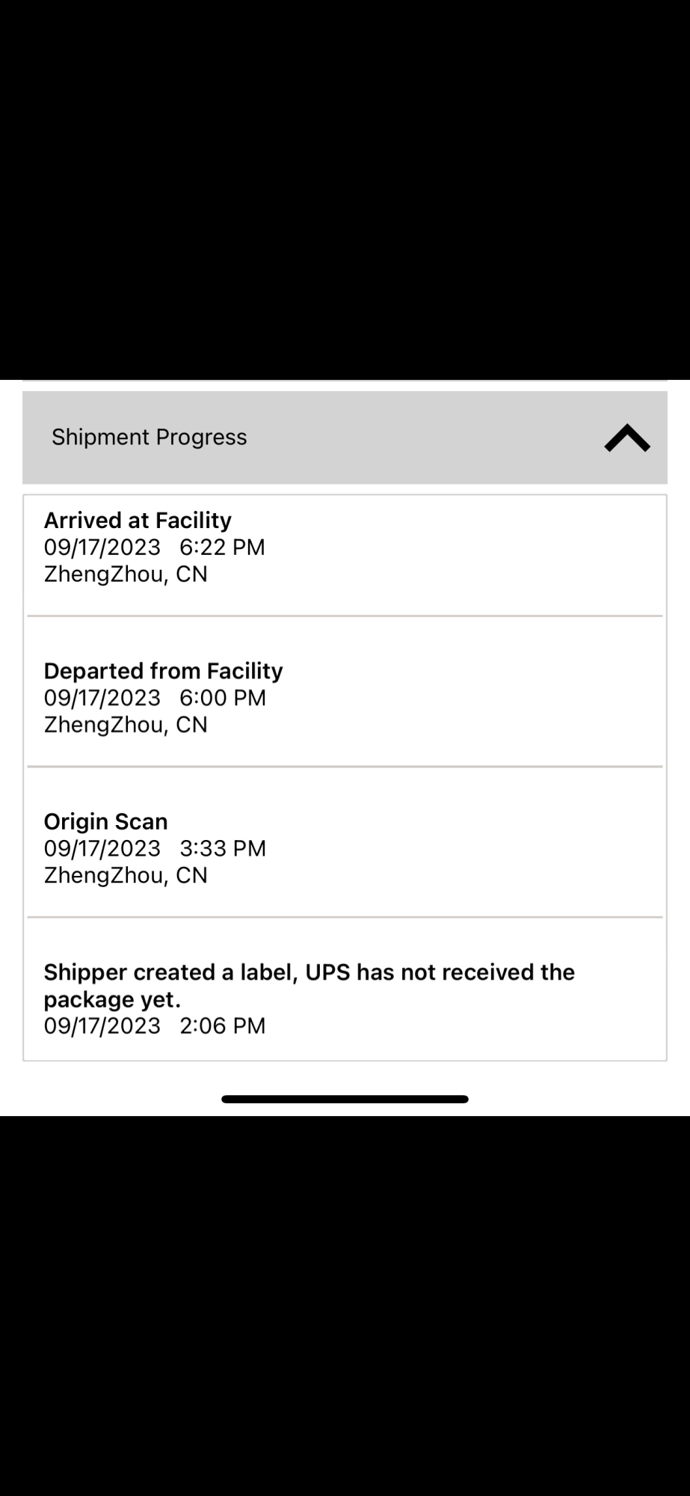The height and width of the screenshot is (1496, 690).
Task: Select the Arrived at Facility status title
Action: [x=138, y=521]
